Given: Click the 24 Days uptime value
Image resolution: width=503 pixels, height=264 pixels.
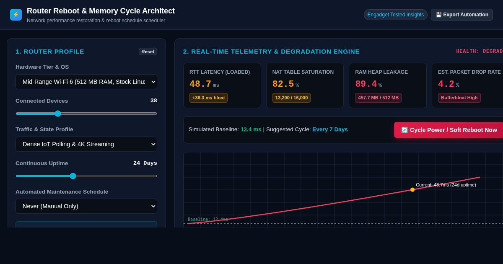Looking at the screenshot, I should pyautogui.click(x=145, y=163).
